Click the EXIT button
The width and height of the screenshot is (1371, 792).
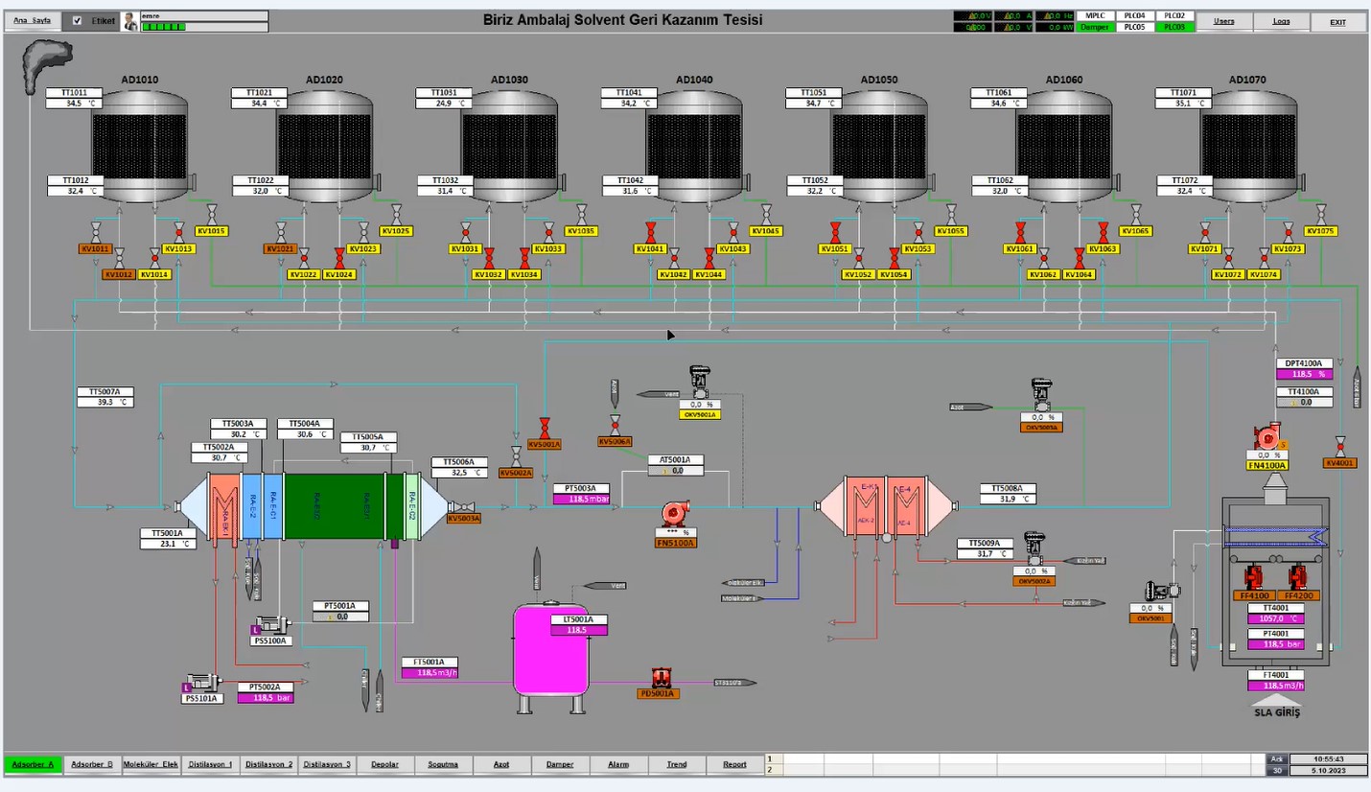tap(1338, 21)
